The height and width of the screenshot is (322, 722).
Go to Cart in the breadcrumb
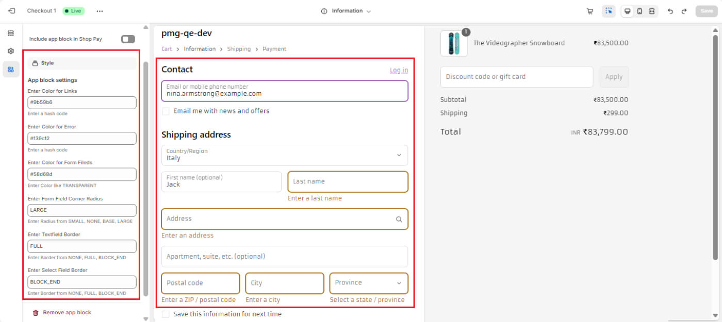pyautogui.click(x=167, y=49)
